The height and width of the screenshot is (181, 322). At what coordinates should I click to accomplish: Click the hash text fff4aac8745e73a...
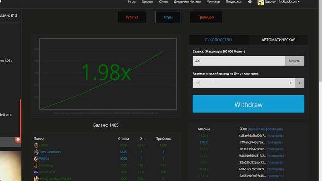click(253, 142)
